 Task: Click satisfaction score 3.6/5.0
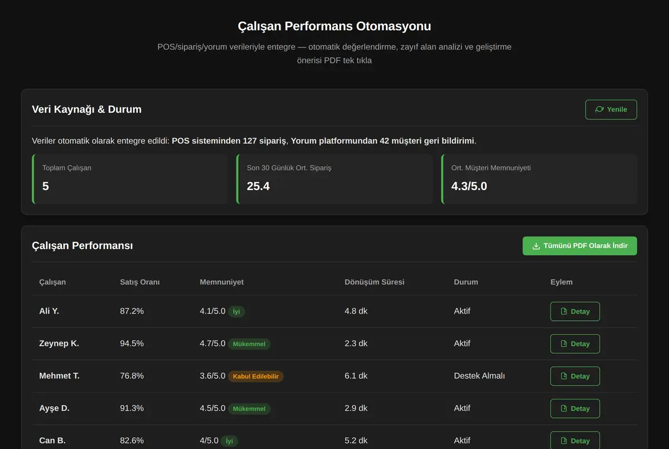click(x=212, y=375)
